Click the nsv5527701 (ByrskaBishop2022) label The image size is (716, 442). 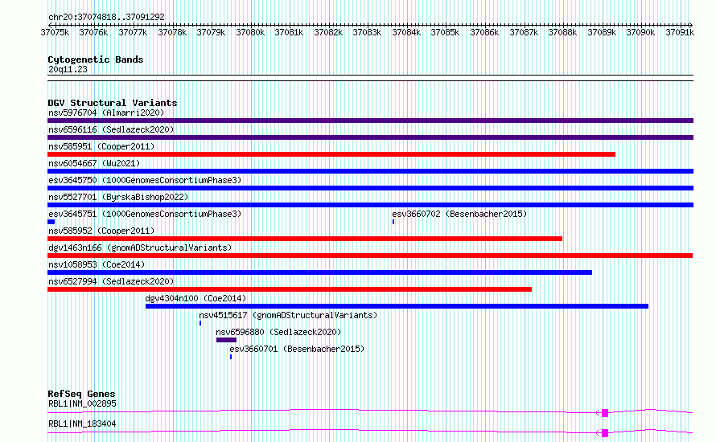(x=118, y=197)
